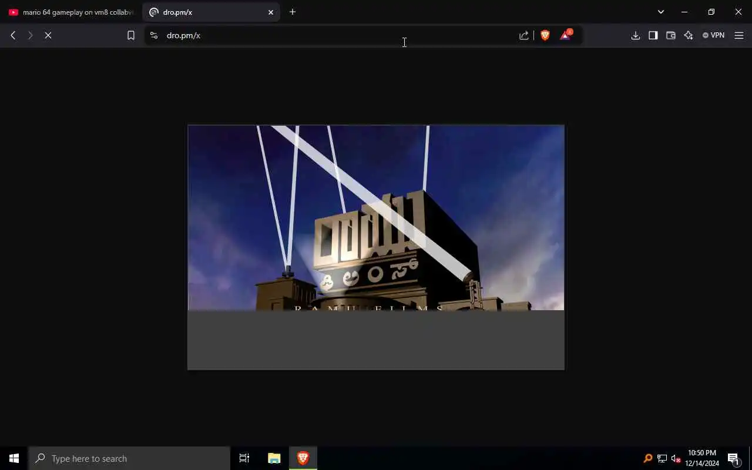Open Brave Rewards triangle icon
Image resolution: width=752 pixels, height=470 pixels.
coord(566,35)
